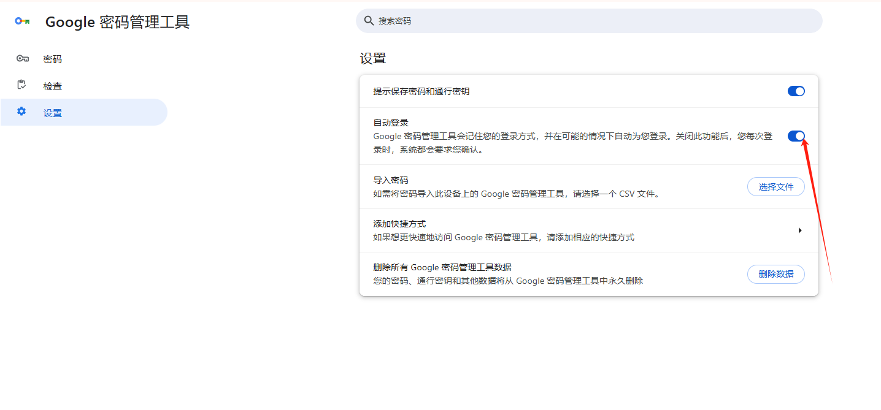The height and width of the screenshot is (410, 881).
Task: Click the gear icon beside 设置
Action: pyautogui.click(x=21, y=112)
